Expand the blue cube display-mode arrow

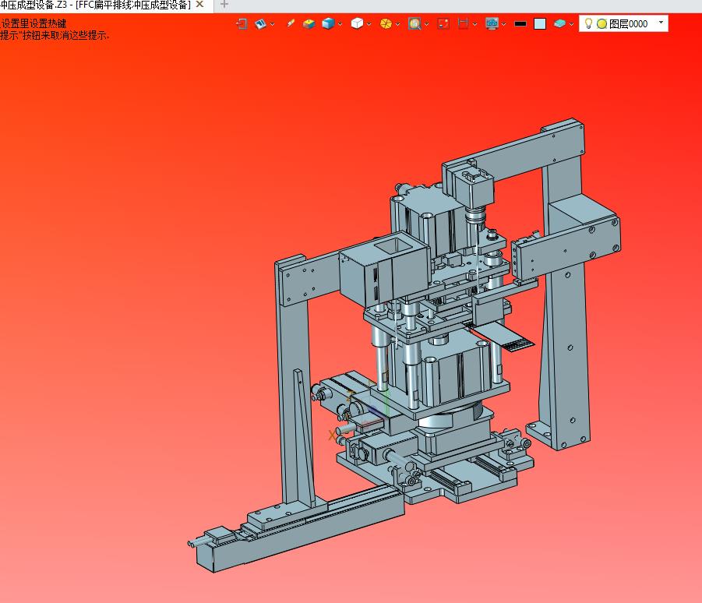coord(340,24)
